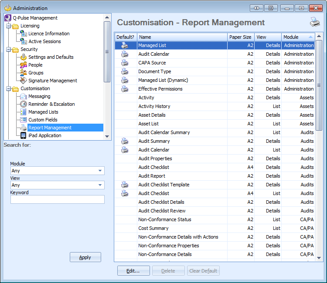Open the View dropdown in search panel
The height and width of the screenshot is (283, 327).
pyautogui.click(x=100, y=185)
